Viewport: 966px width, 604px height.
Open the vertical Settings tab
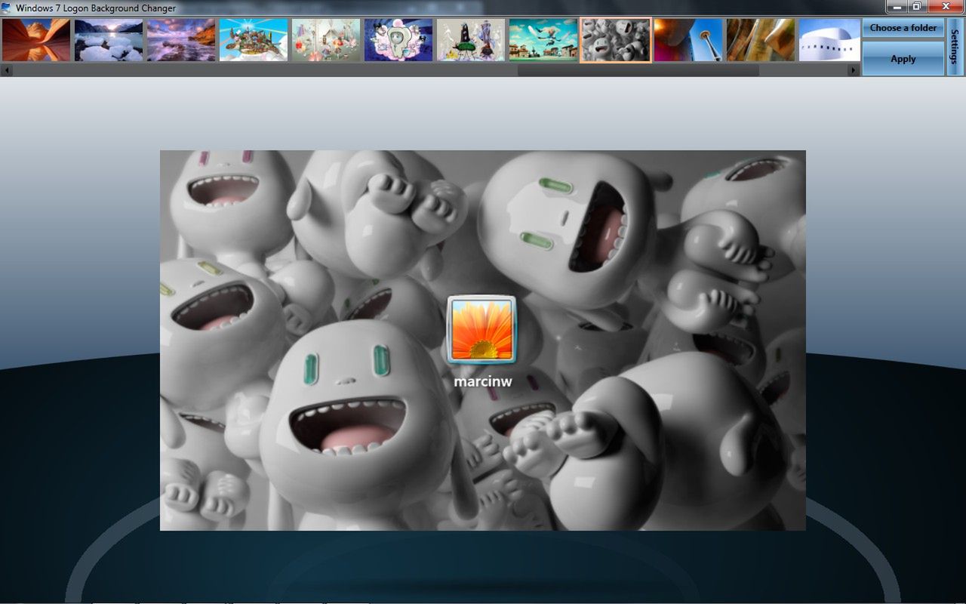click(955, 47)
